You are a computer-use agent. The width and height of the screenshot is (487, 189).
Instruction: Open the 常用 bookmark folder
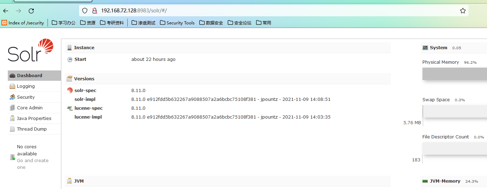click(x=264, y=23)
